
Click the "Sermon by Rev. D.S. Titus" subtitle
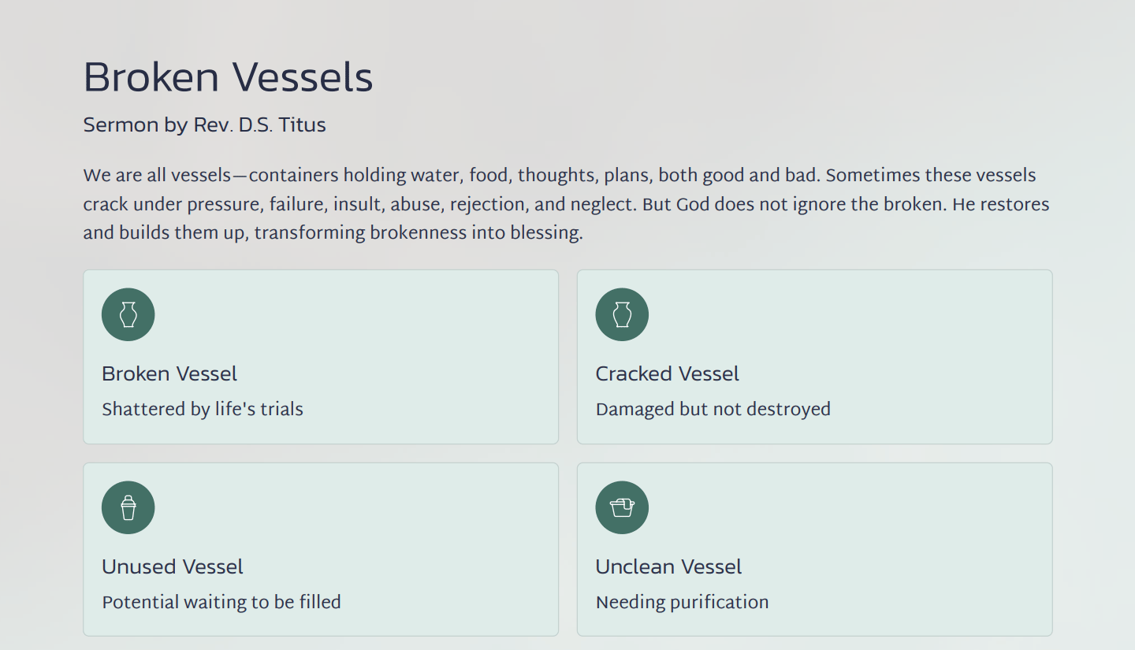pyautogui.click(x=204, y=124)
